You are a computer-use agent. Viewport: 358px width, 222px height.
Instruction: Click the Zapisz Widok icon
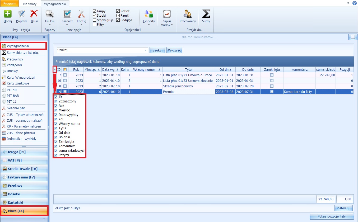166,14
